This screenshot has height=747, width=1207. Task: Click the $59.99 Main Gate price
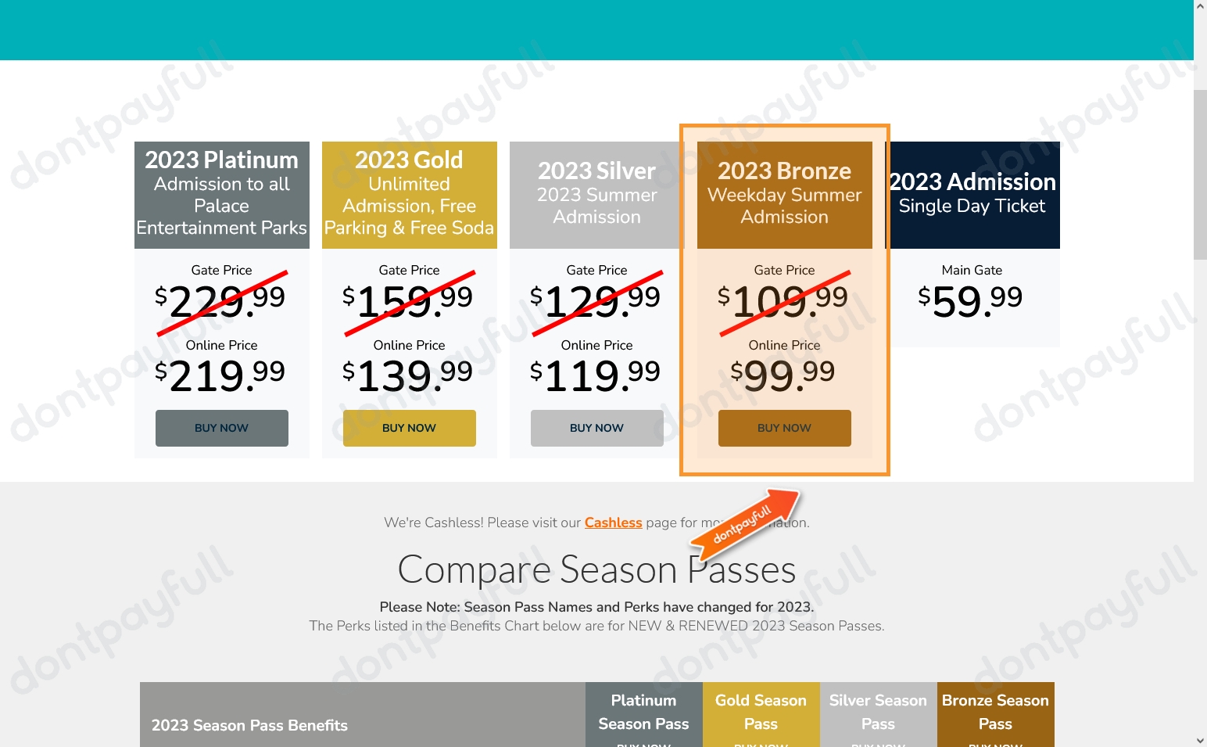971,301
